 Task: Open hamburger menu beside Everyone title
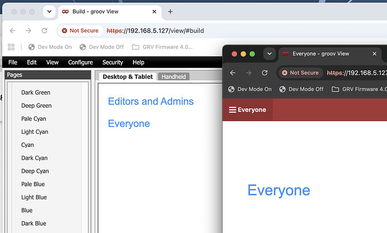[232, 110]
